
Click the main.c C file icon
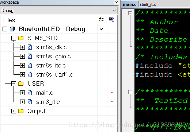coord(30,93)
